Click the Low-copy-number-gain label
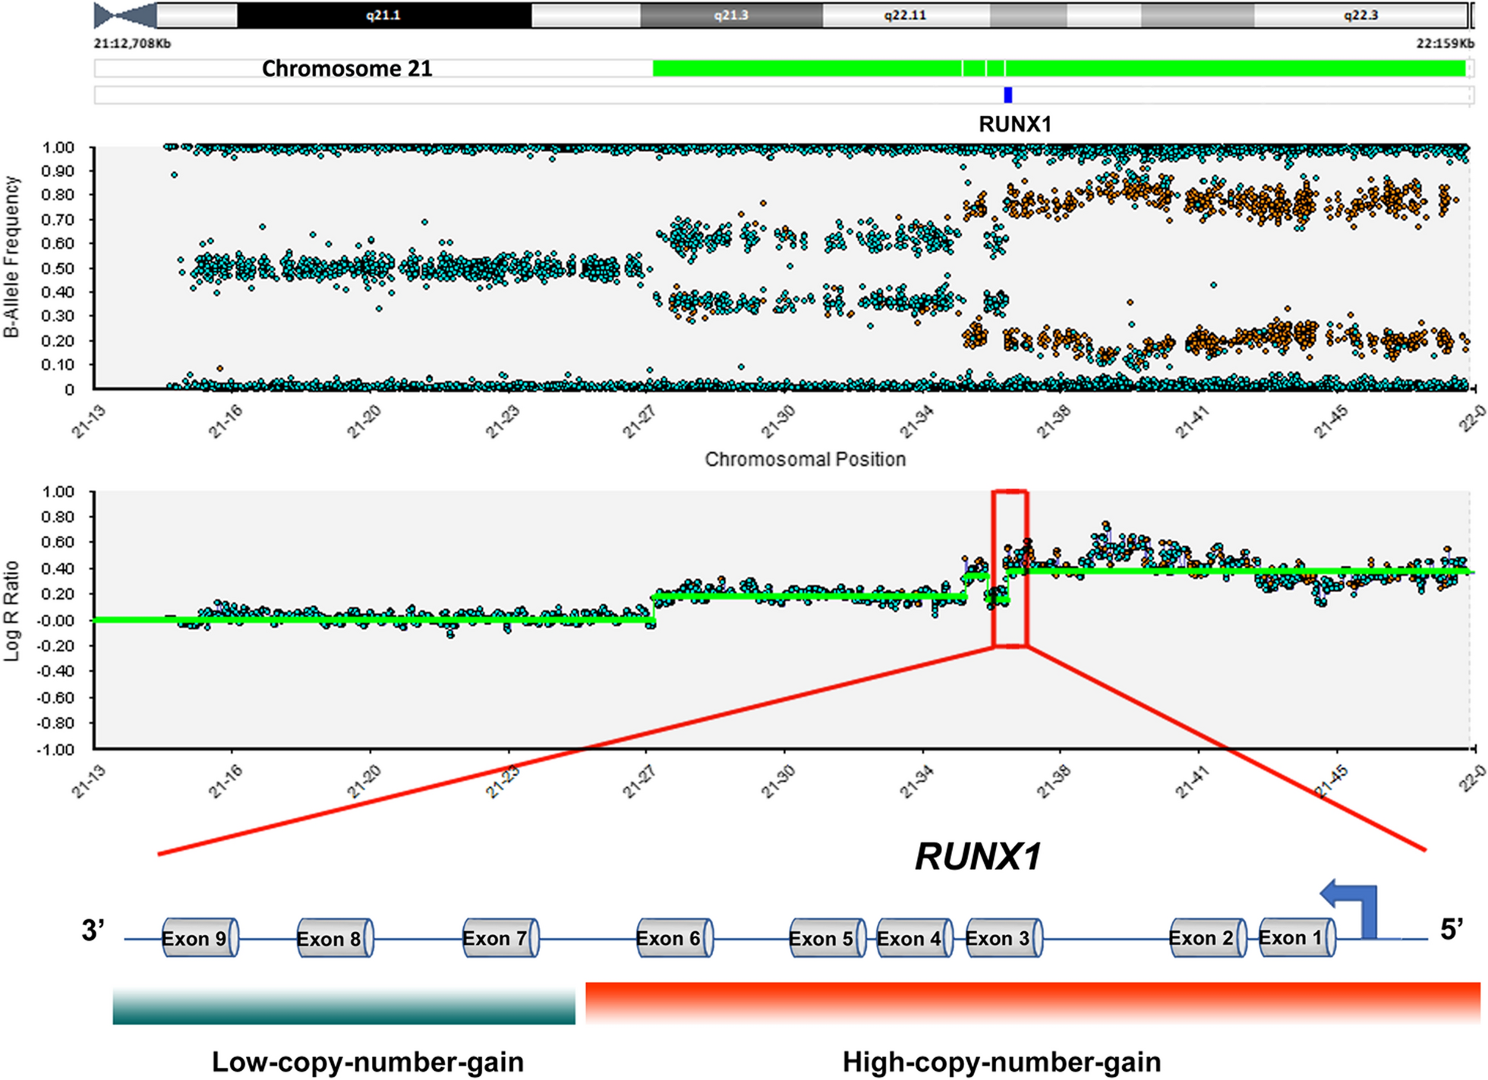The width and height of the screenshot is (1488, 1080). [x=367, y=1062]
